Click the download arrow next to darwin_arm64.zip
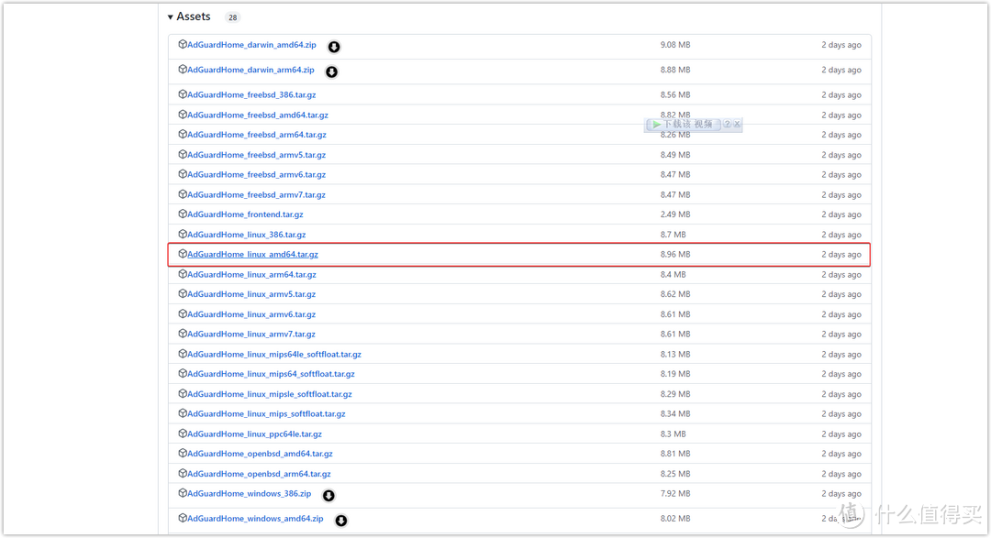This screenshot has width=991, height=538. (331, 72)
